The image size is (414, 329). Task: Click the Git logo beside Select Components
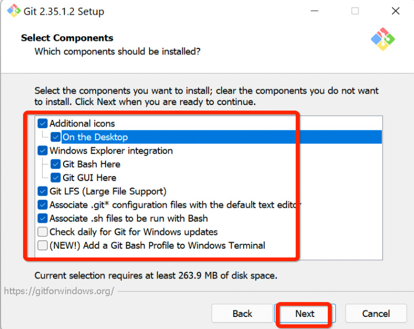tap(383, 39)
